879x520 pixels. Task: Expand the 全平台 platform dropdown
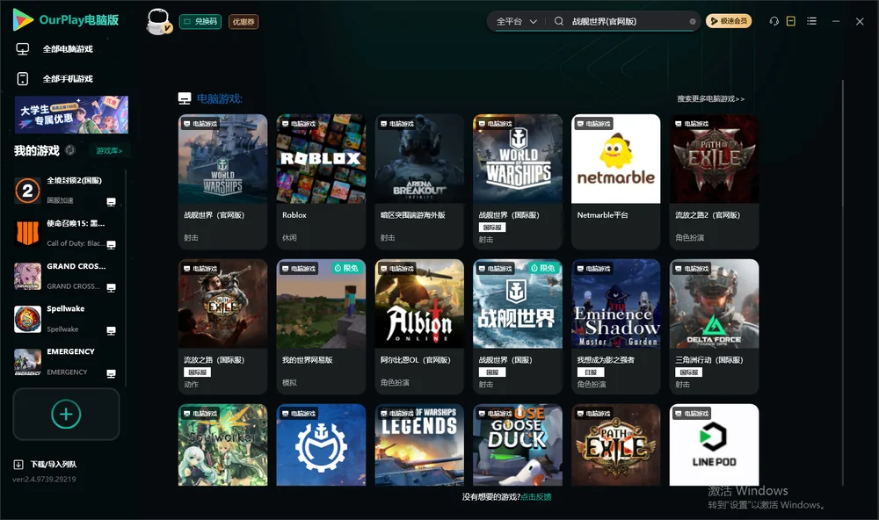coord(516,21)
